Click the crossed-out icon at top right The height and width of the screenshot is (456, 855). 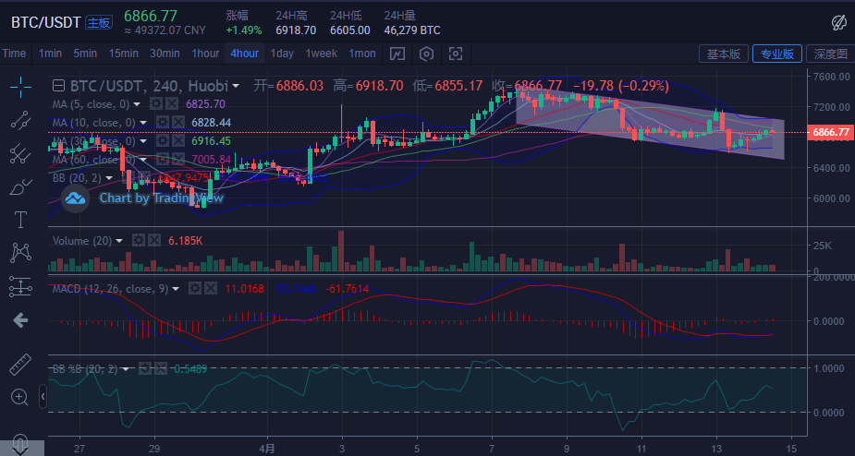click(838, 23)
